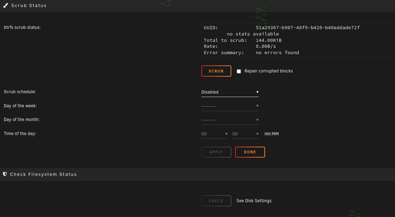395x217 pixels.
Task: Click the DONE button
Action: click(x=250, y=152)
